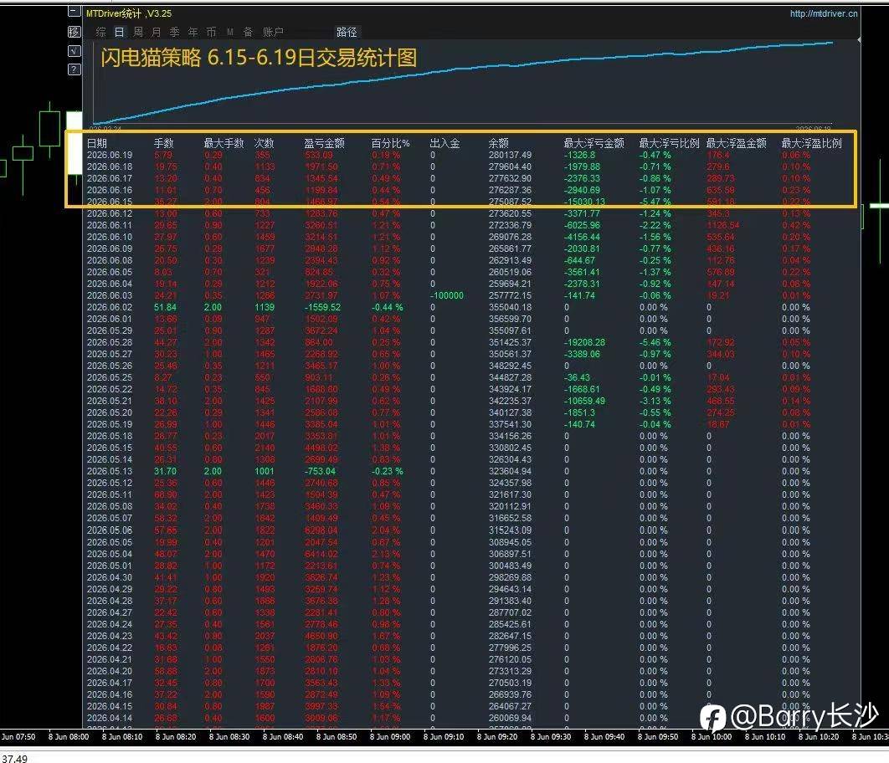This screenshot has width=889, height=763.
Task: Open help with the ? icon
Action: 75,69
